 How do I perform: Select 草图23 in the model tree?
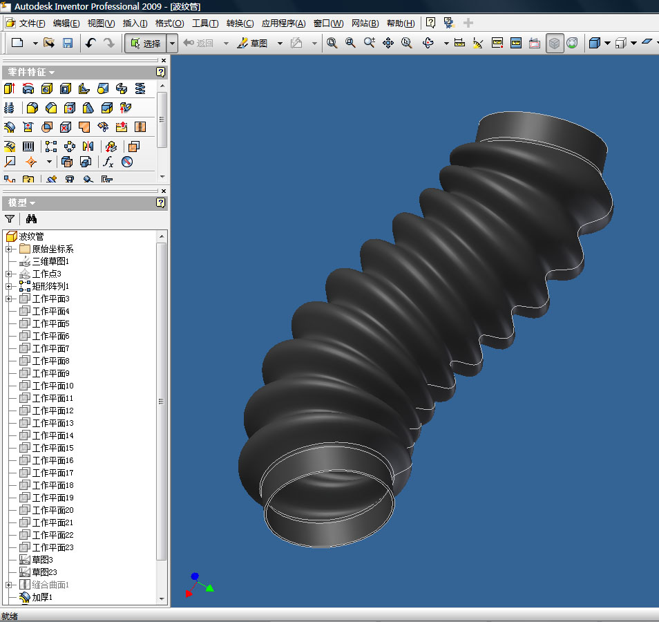[44, 572]
